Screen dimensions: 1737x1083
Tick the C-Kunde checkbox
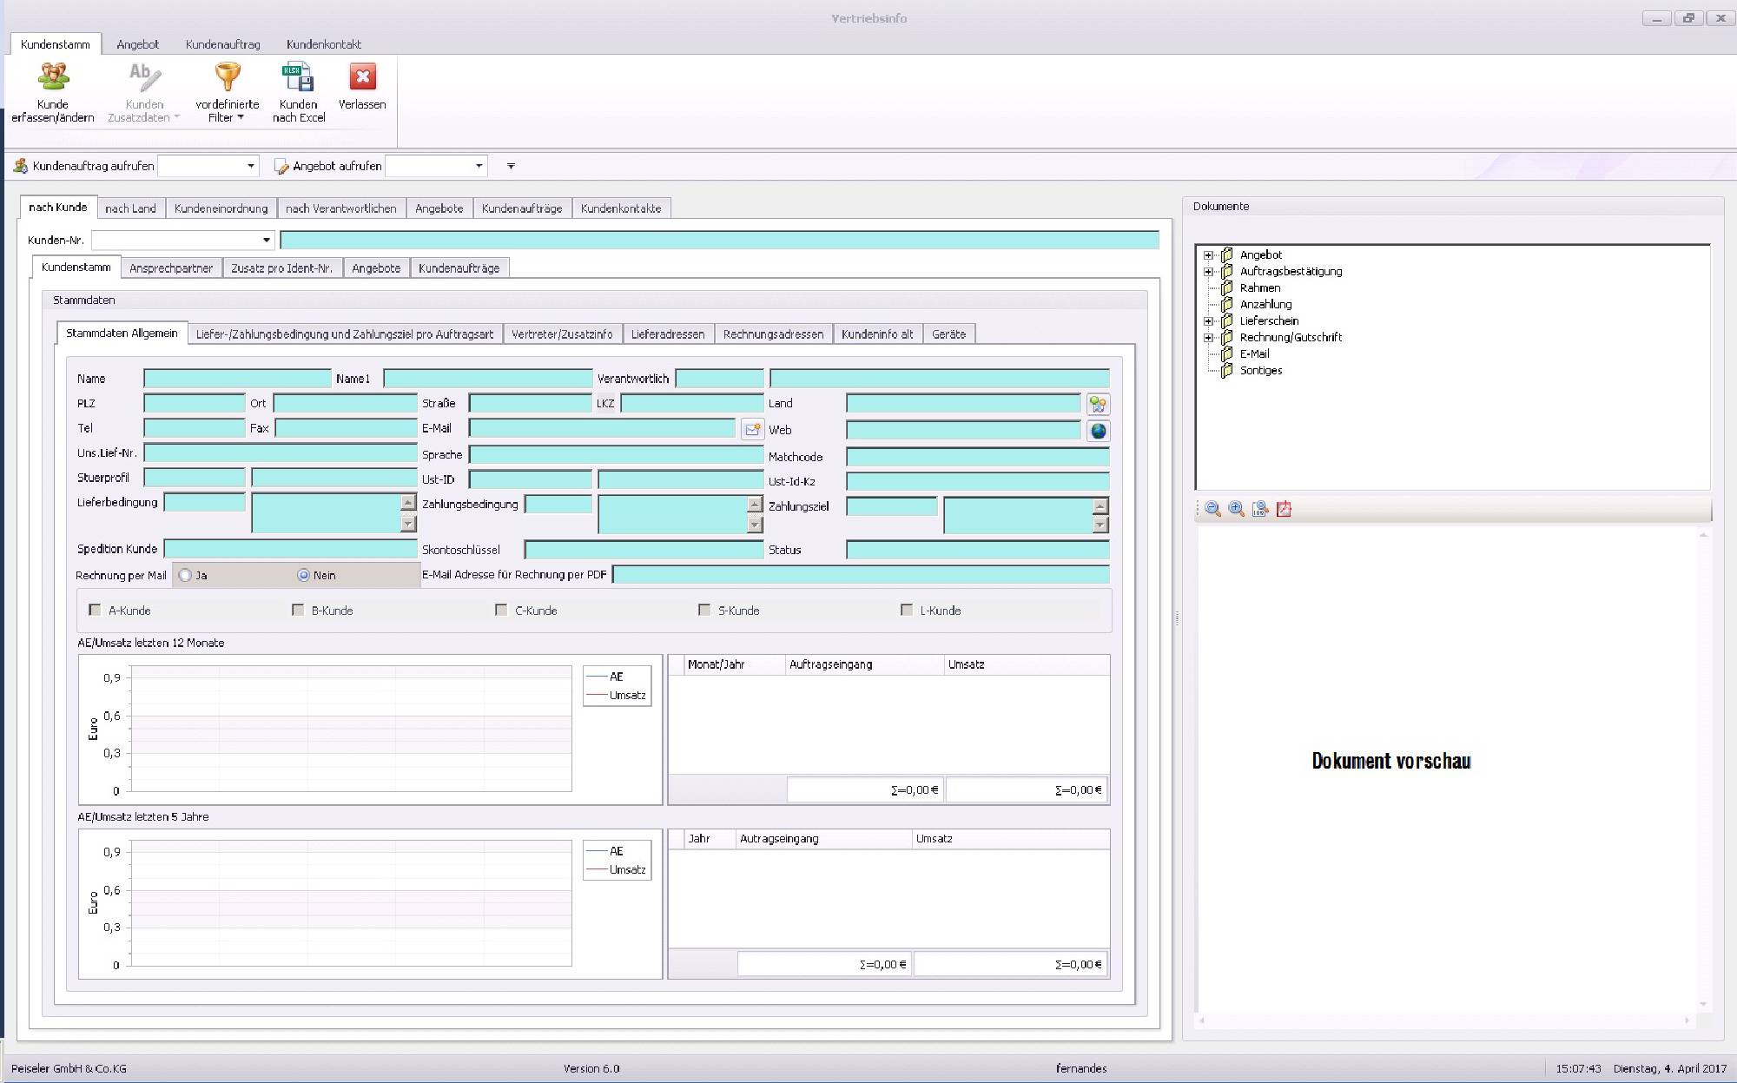(x=501, y=610)
